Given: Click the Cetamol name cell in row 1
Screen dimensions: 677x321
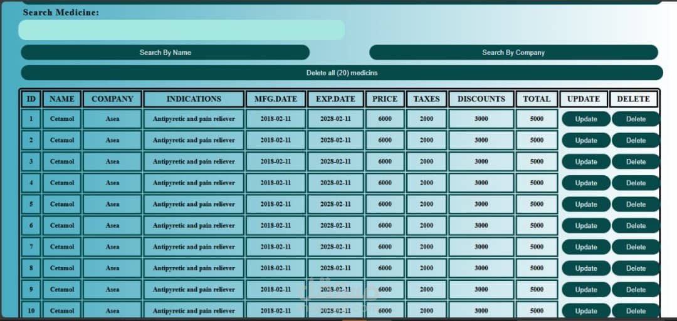Looking at the screenshot, I should pos(61,118).
